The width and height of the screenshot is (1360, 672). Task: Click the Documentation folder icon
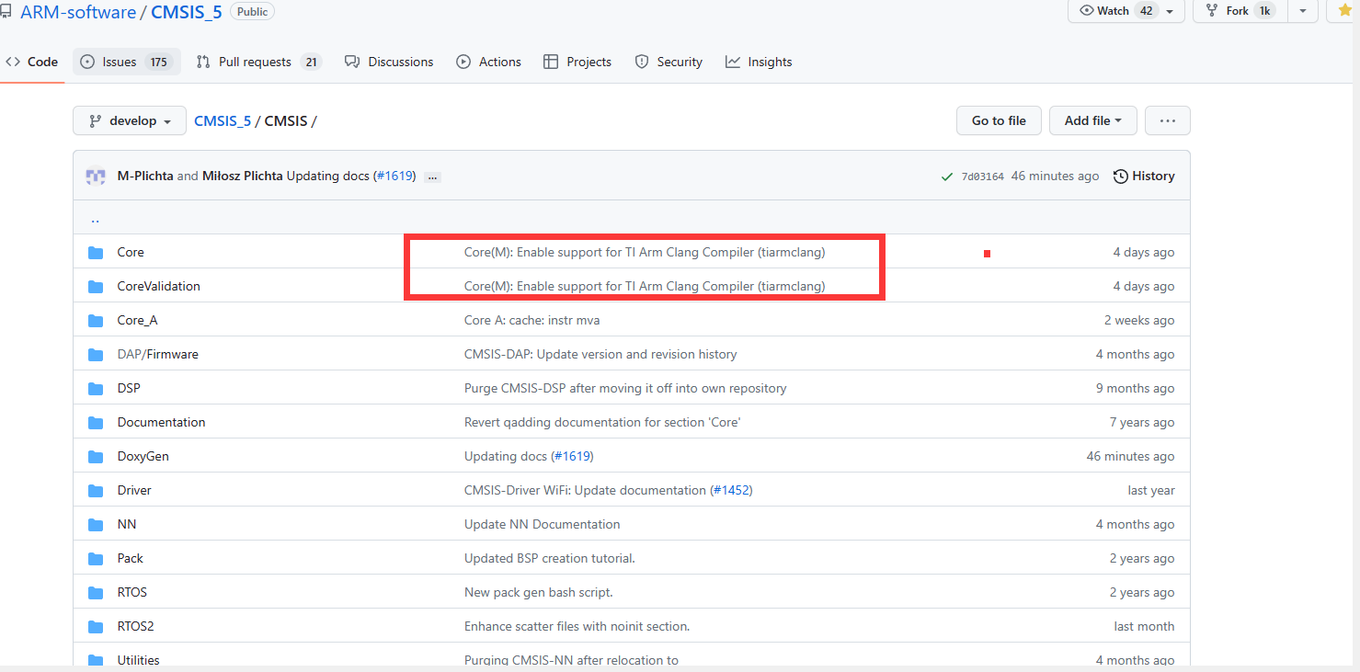[x=96, y=423]
